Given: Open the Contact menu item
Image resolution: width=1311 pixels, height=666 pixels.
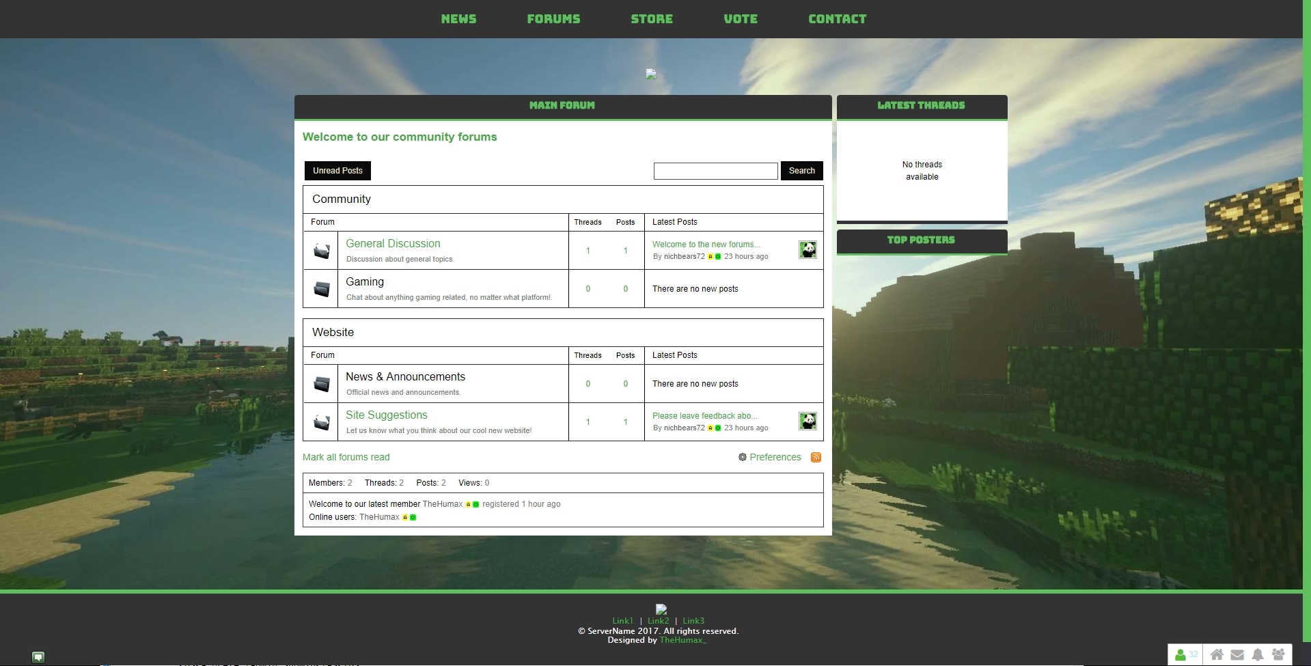Looking at the screenshot, I should [837, 19].
